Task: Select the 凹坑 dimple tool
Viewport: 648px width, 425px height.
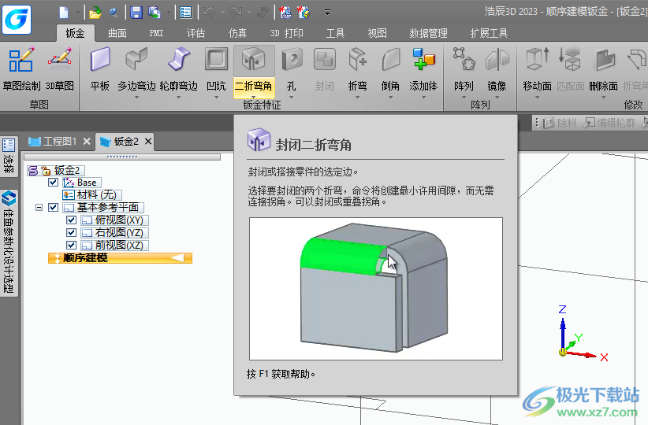Action: tap(216, 69)
